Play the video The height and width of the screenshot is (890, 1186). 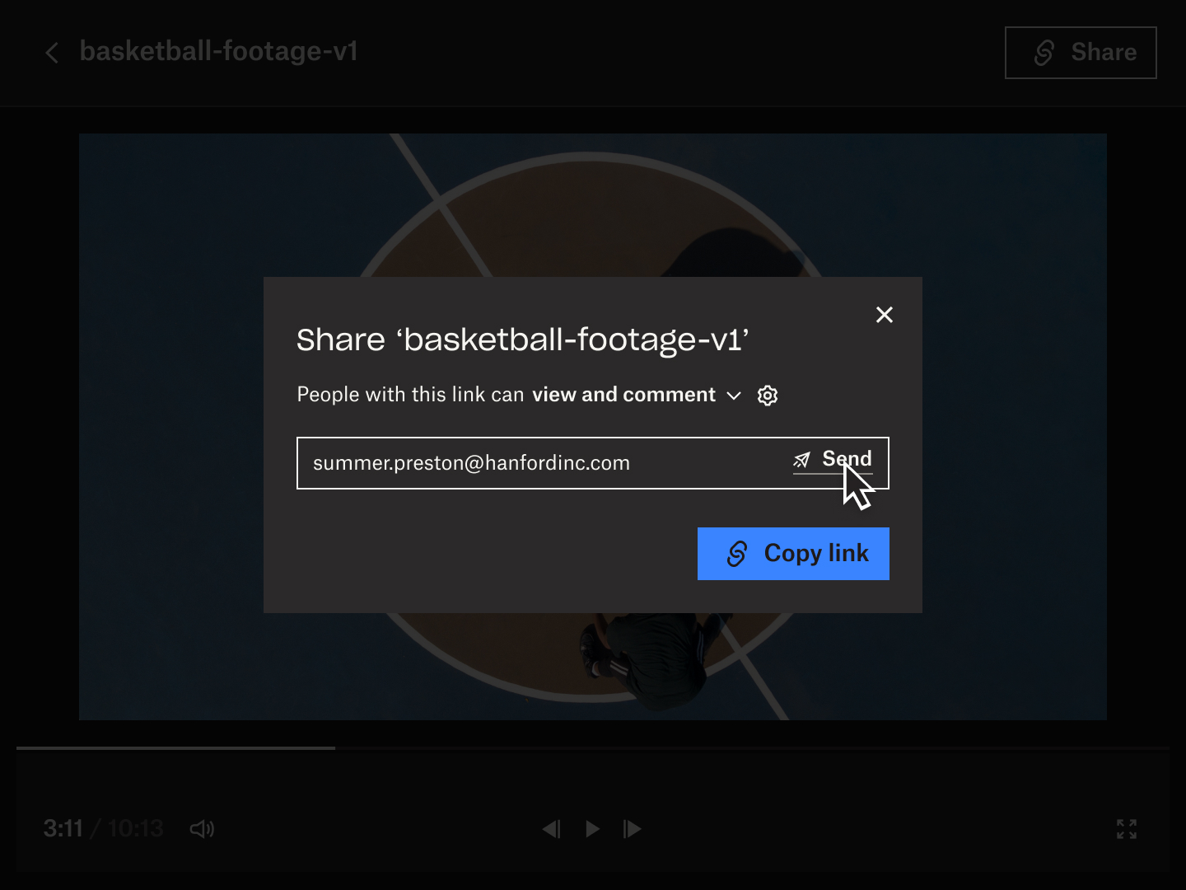(x=592, y=829)
